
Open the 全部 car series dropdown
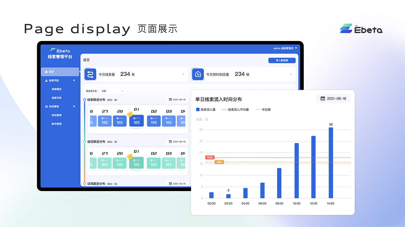(x=112, y=90)
